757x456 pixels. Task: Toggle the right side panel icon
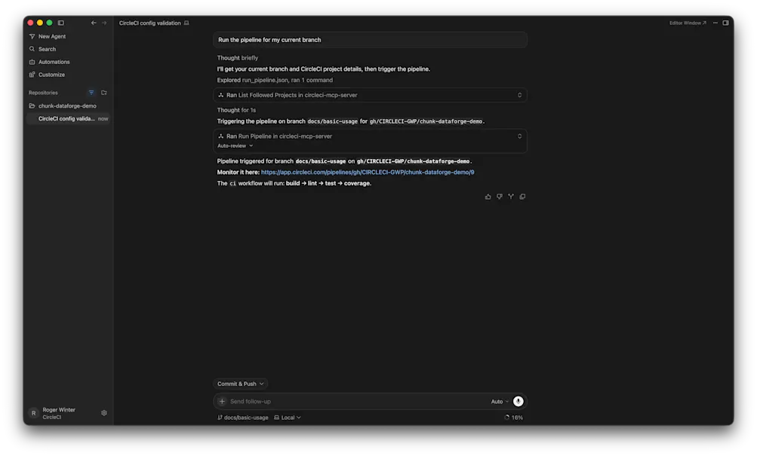pos(725,23)
